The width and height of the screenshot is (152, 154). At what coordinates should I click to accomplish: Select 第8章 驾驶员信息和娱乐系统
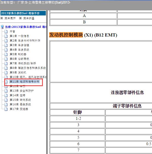pyautogui.click(x=28, y=68)
